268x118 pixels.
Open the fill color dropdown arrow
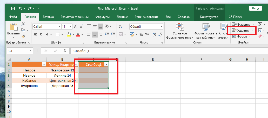coord(73,34)
